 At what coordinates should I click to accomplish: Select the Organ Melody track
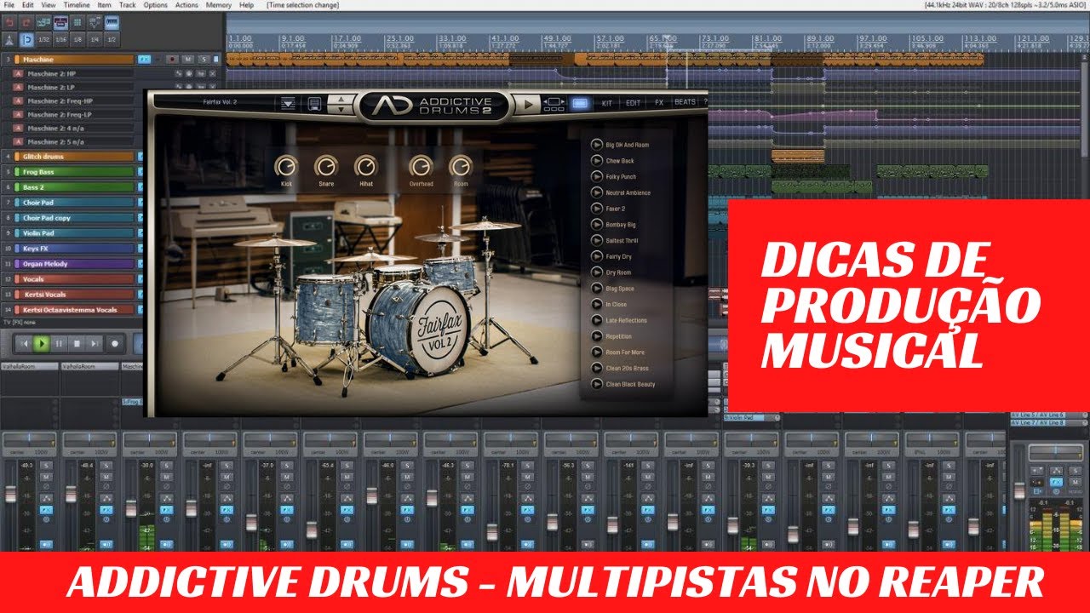pos(73,264)
